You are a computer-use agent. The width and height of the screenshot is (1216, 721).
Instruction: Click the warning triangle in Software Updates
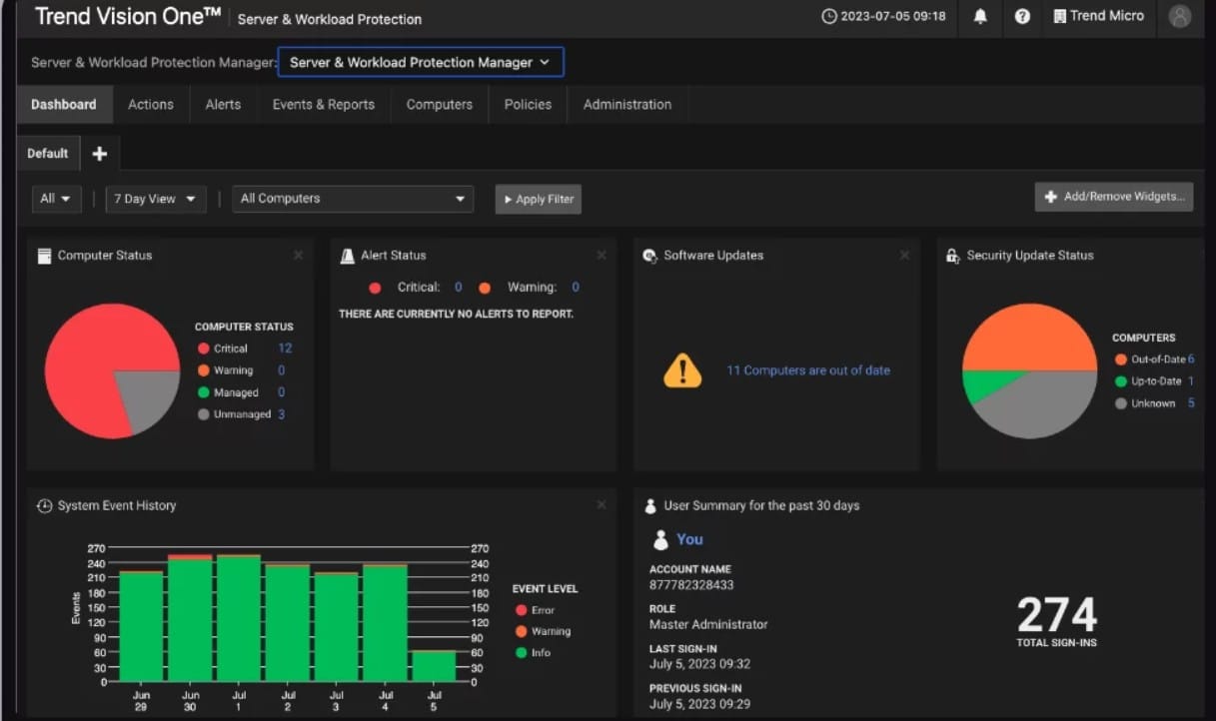coord(681,371)
